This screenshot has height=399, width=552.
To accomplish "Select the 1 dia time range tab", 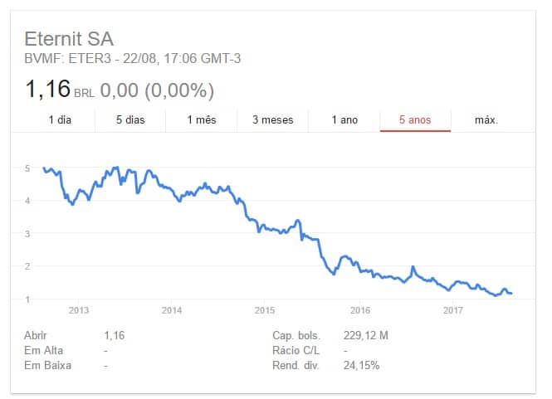I will [60, 120].
